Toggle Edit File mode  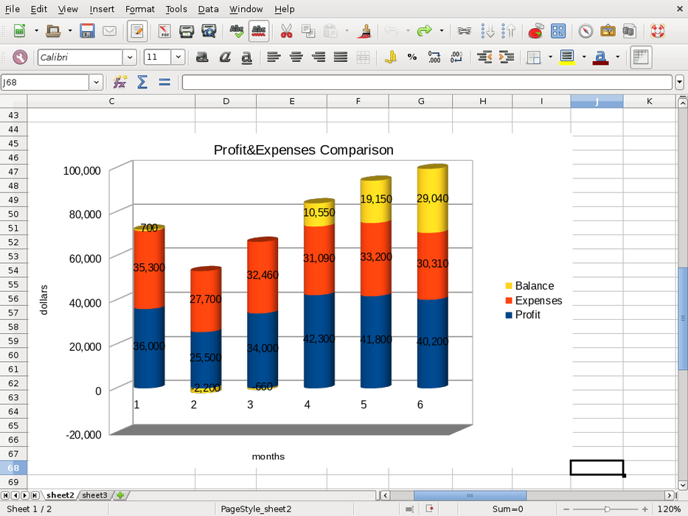click(136, 31)
